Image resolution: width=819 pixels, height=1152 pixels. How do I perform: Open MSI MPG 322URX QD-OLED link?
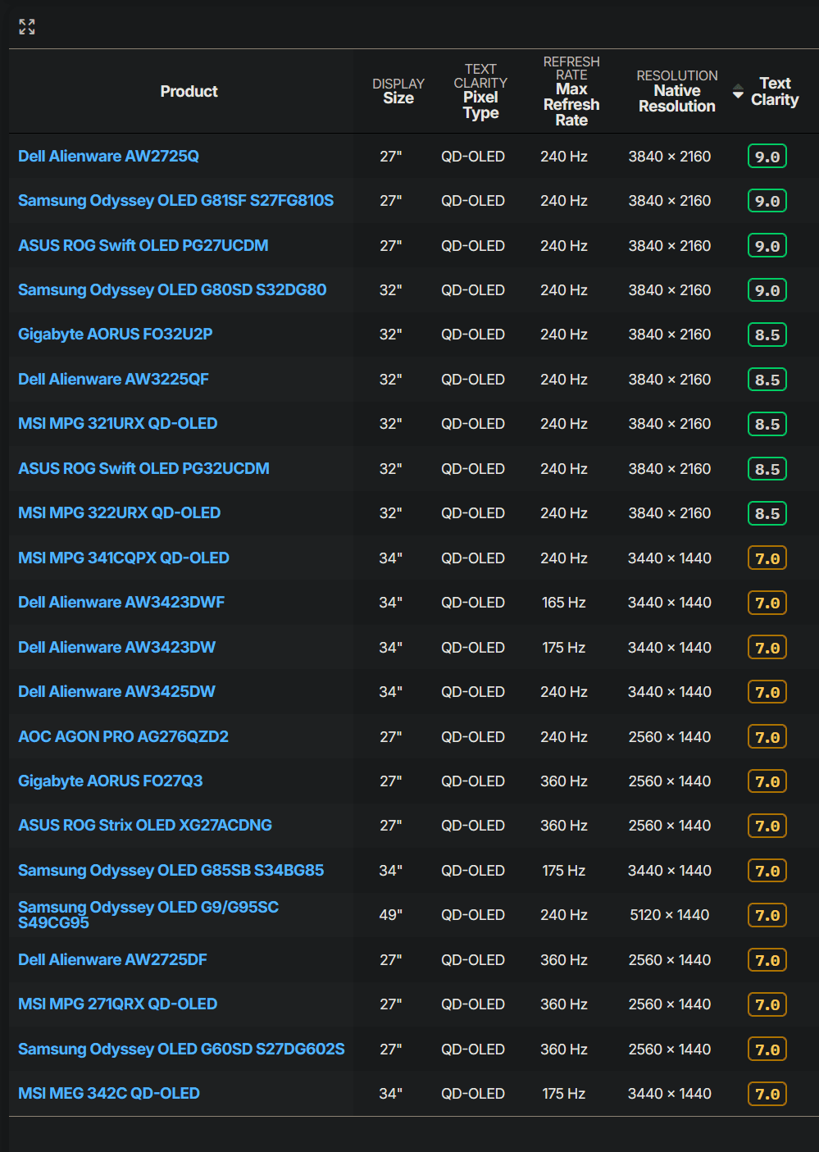pos(120,512)
